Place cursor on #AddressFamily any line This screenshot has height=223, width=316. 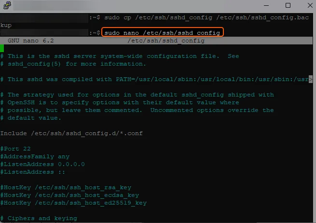(35, 156)
